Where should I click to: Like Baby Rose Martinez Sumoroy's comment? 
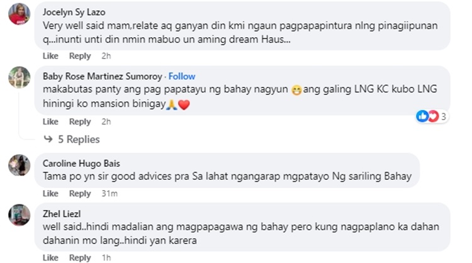(x=50, y=121)
